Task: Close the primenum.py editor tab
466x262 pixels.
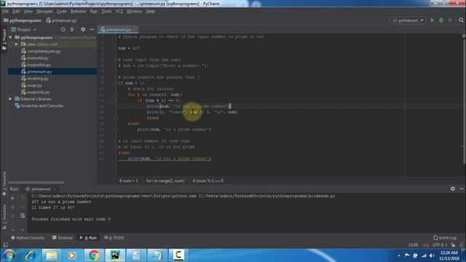Action: [135, 30]
